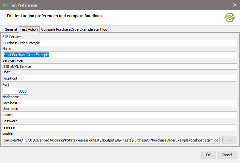Click the title bar application icon
The image size is (240, 163).
(5, 5)
